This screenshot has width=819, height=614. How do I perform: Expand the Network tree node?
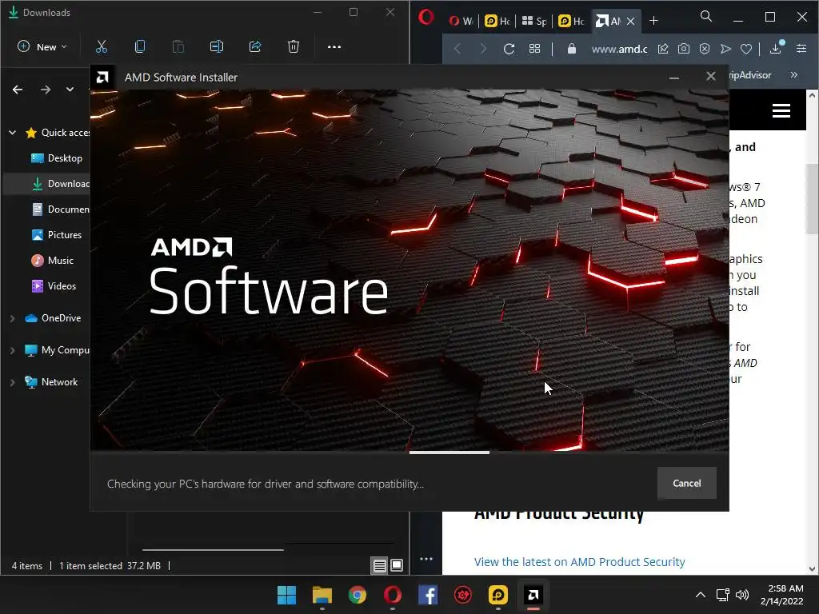[x=13, y=382]
